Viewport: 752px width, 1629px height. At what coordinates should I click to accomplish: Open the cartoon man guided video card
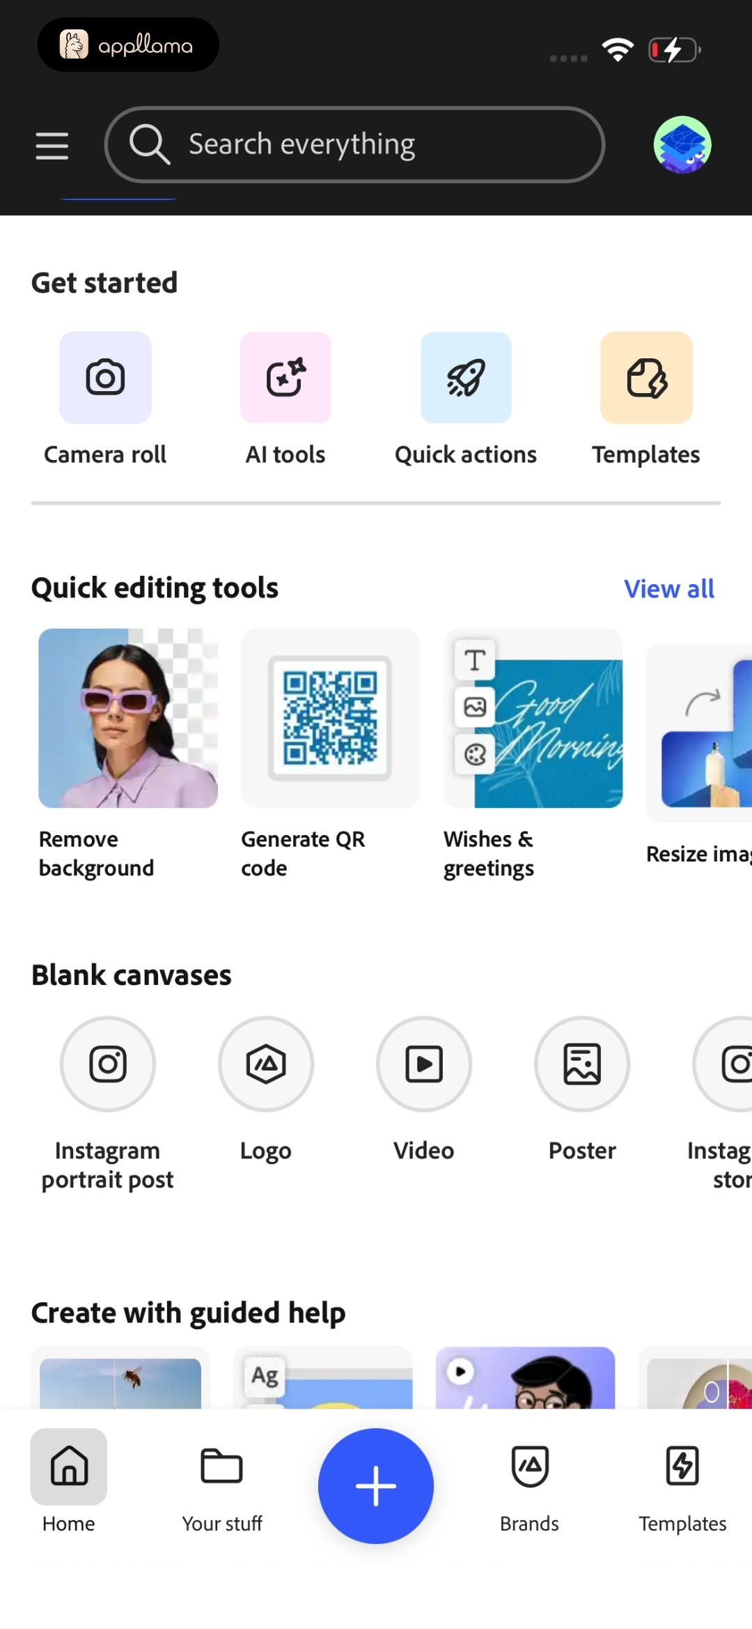pos(526,1377)
